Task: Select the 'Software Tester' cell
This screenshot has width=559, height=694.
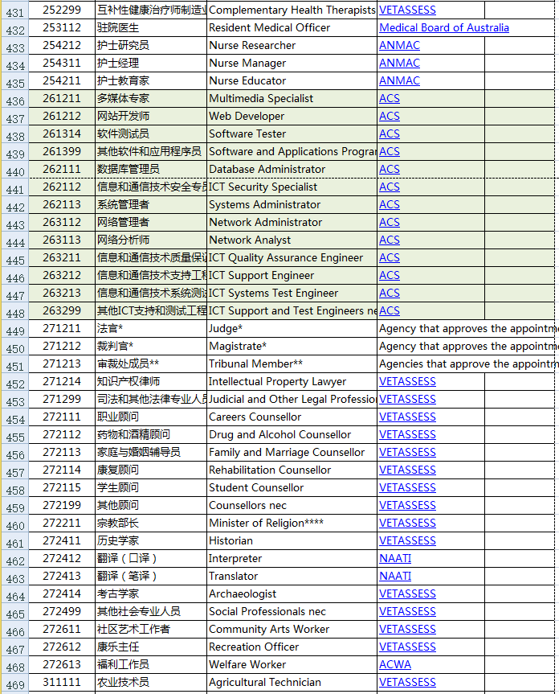Action: pos(292,134)
